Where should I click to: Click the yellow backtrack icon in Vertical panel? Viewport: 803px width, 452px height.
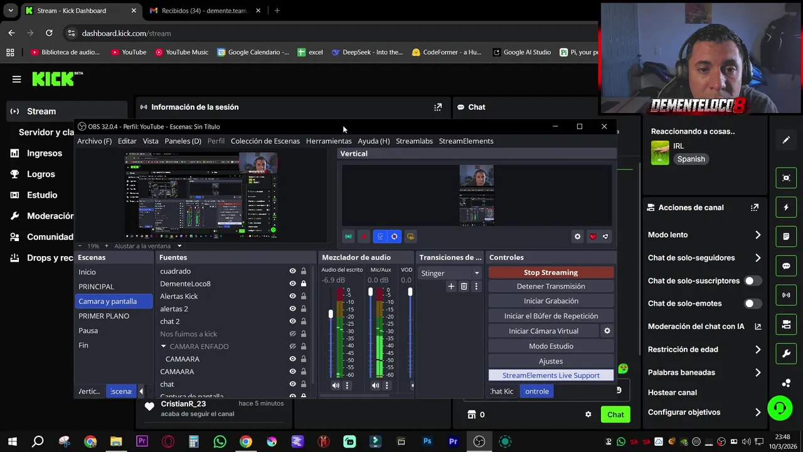410,237
